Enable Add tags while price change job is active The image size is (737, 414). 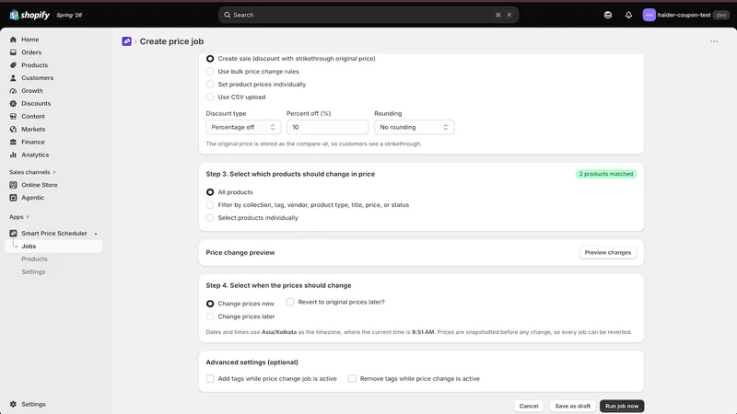tap(210, 379)
